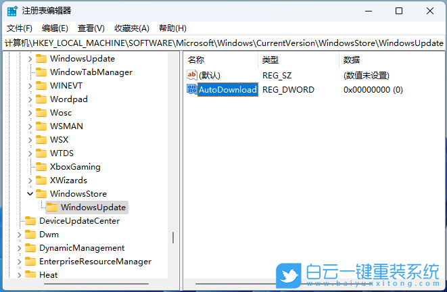Expand the DynamicManagement tree node
The width and height of the screenshot is (447, 292).
pos(20,248)
